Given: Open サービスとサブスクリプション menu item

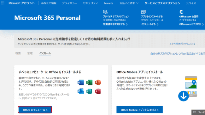Looking at the screenshot, I should click(162, 3).
